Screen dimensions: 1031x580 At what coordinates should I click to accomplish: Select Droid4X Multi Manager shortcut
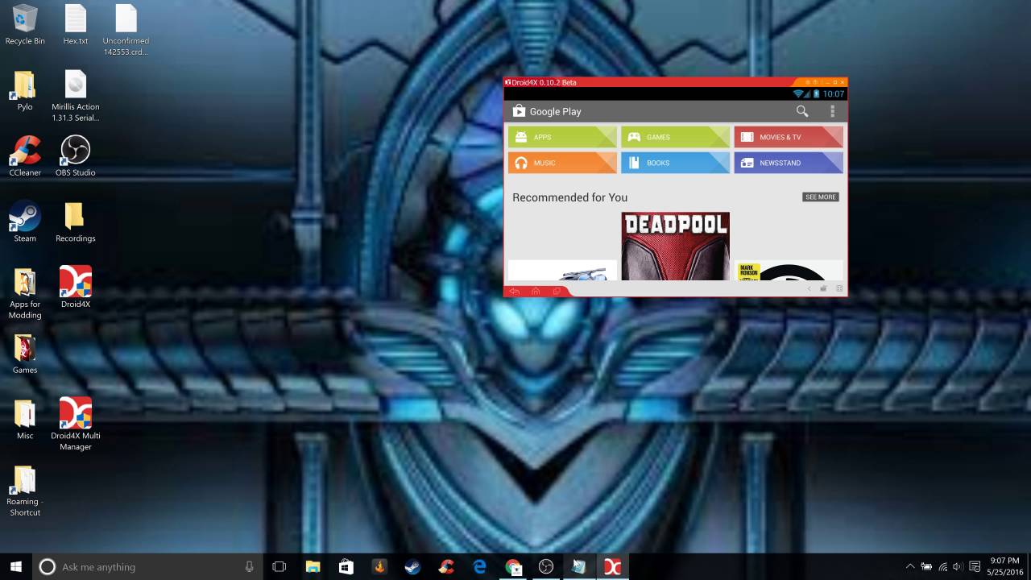point(76,425)
